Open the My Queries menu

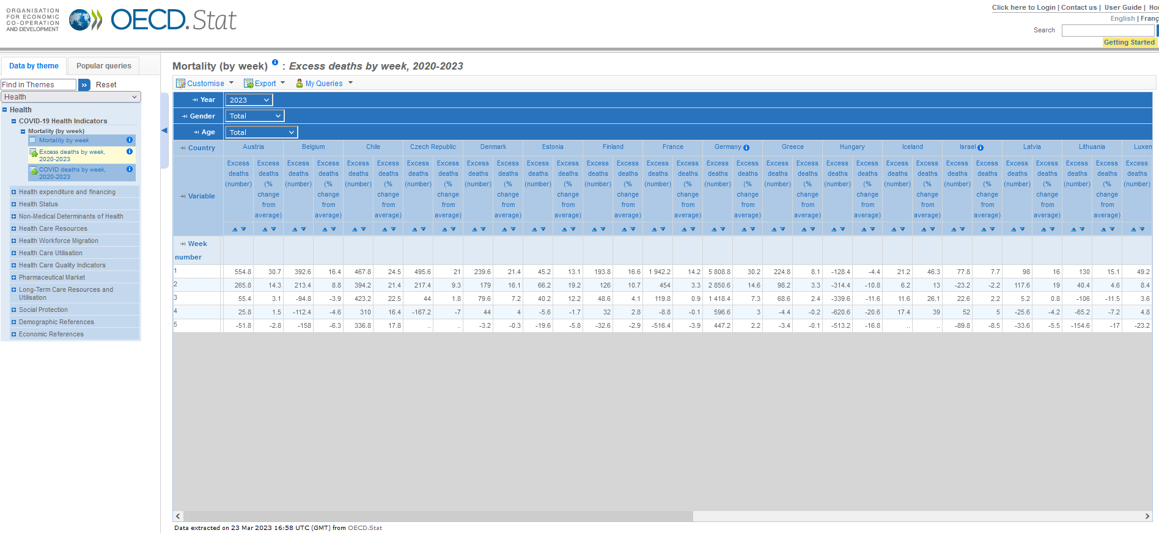click(x=324, y=84)
